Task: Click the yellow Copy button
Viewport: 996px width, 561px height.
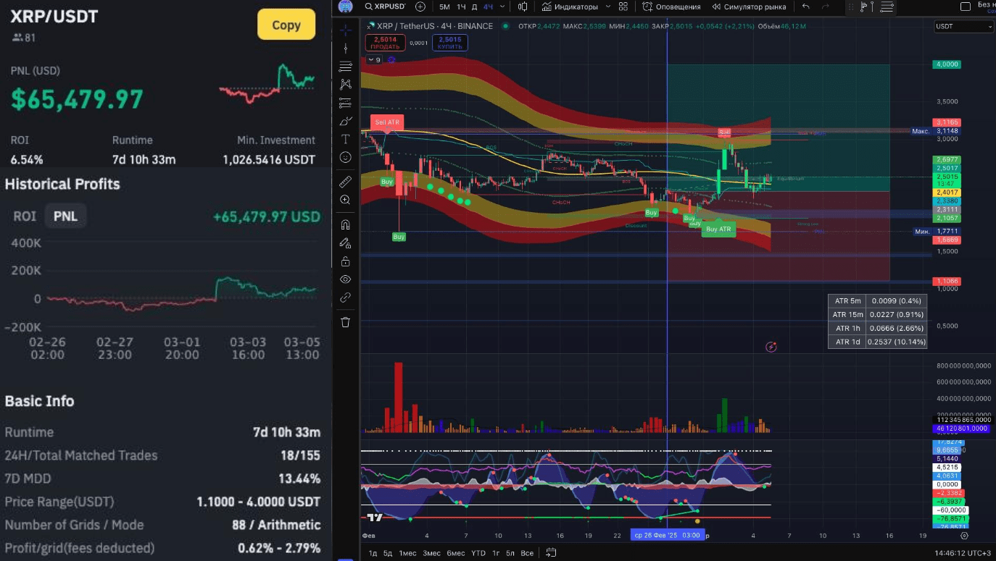Action: 286,25
